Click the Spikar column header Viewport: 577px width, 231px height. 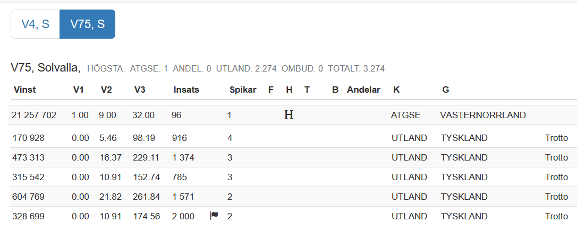(243, 90)
